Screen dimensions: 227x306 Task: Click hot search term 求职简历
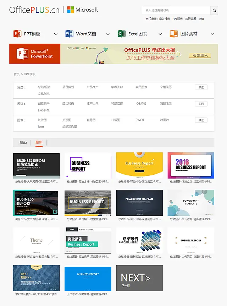tap(190, 19)
